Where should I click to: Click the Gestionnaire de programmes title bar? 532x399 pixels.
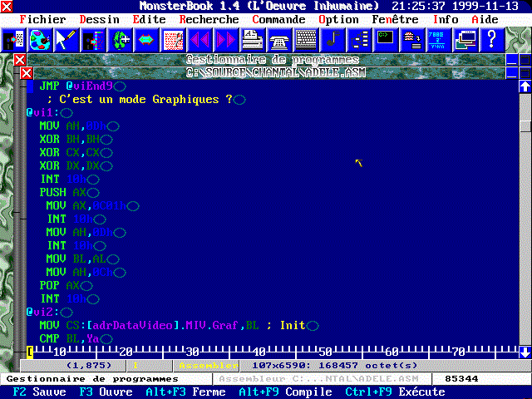coord(266,60)
